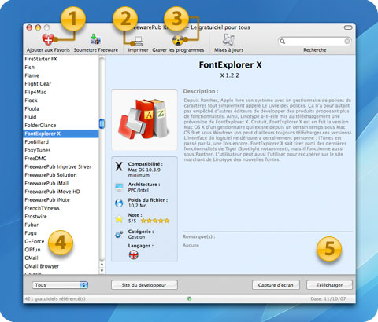Image resolution: width=378 pixels, height=322 pixels.
Task: Click the Date: 11/10/07 status text
Action: [x=328, y=298]
